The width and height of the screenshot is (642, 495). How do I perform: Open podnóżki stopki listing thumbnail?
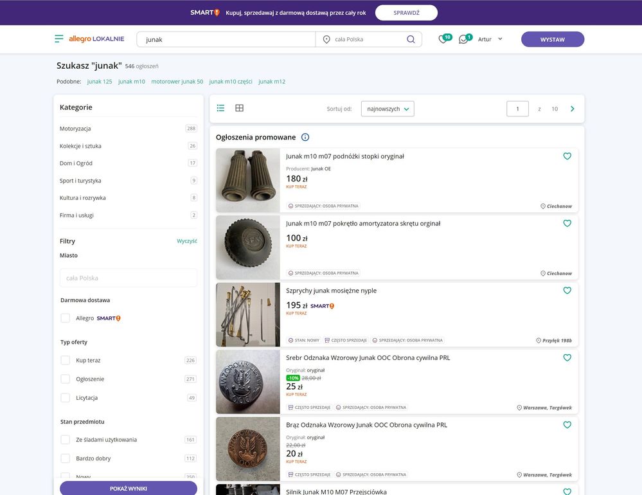247,180
